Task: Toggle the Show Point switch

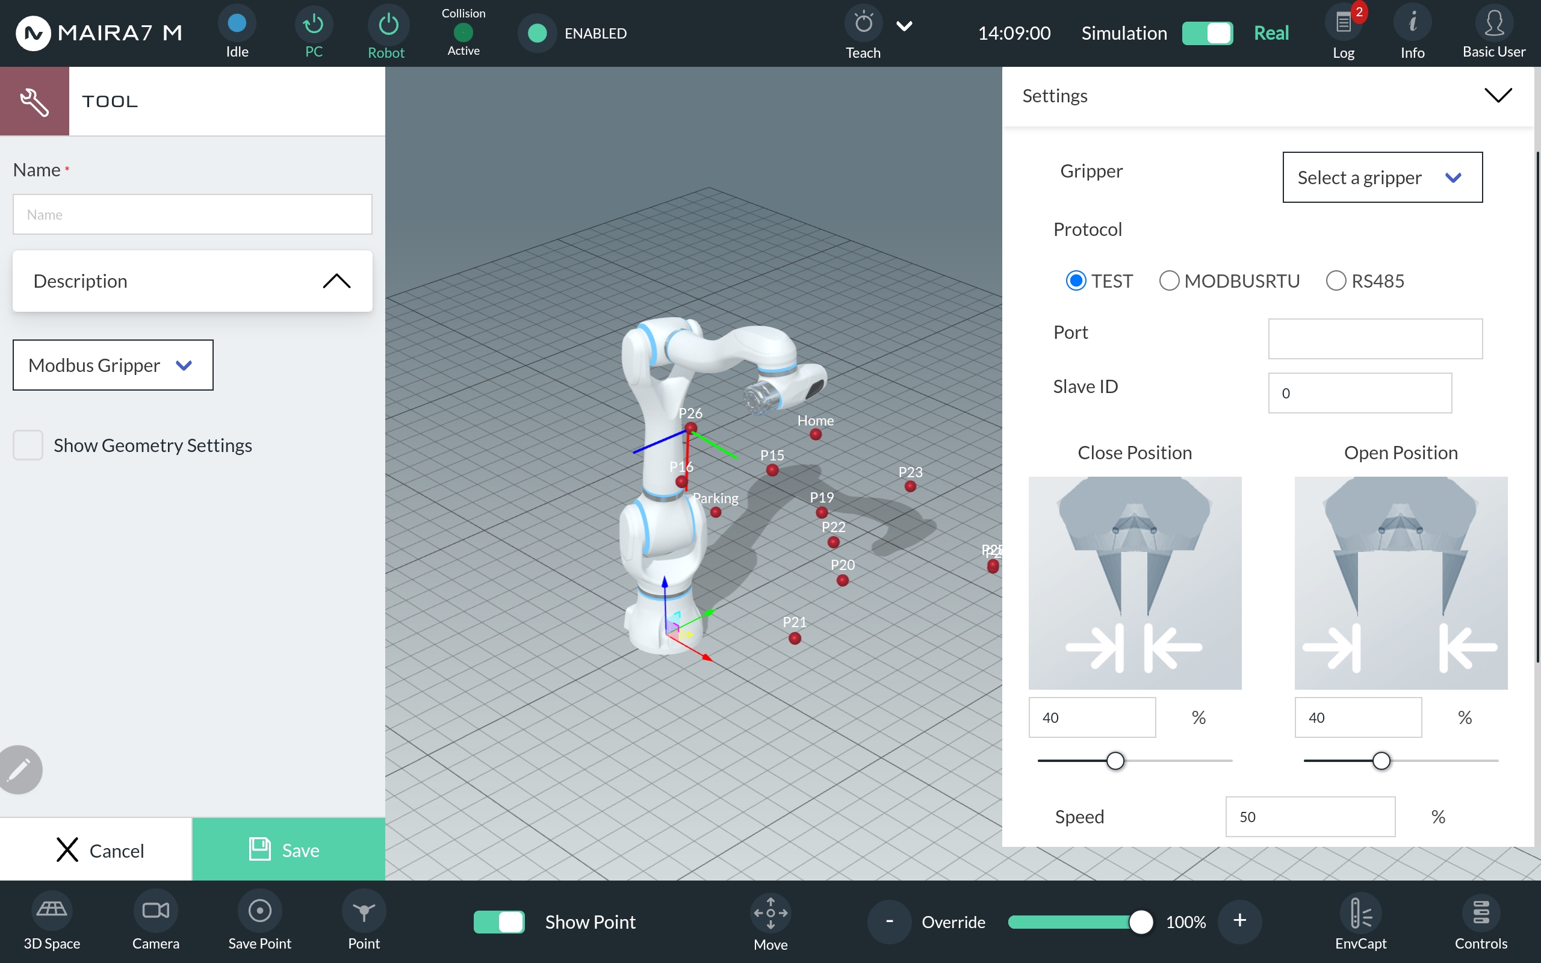Action: pos(499,921)
